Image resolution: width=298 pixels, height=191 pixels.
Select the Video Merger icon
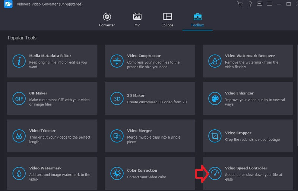[x=117, y=136]
